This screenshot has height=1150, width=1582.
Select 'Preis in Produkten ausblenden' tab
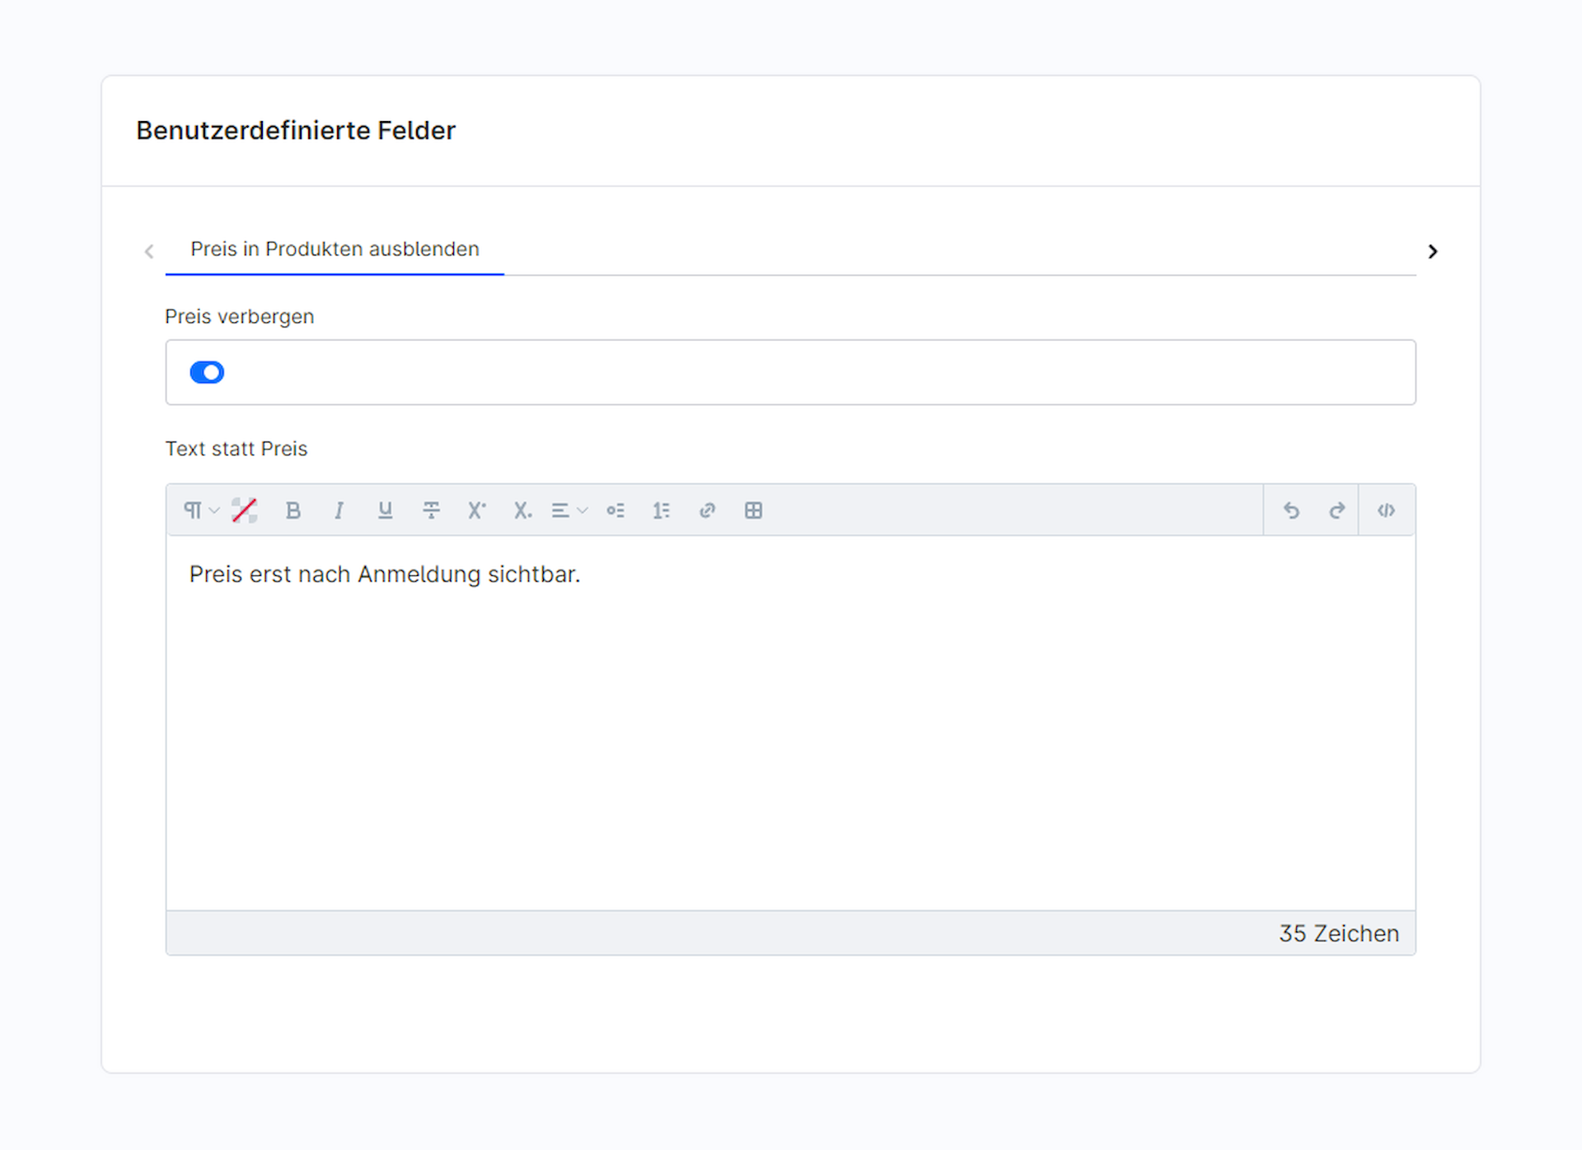(335, 250)
